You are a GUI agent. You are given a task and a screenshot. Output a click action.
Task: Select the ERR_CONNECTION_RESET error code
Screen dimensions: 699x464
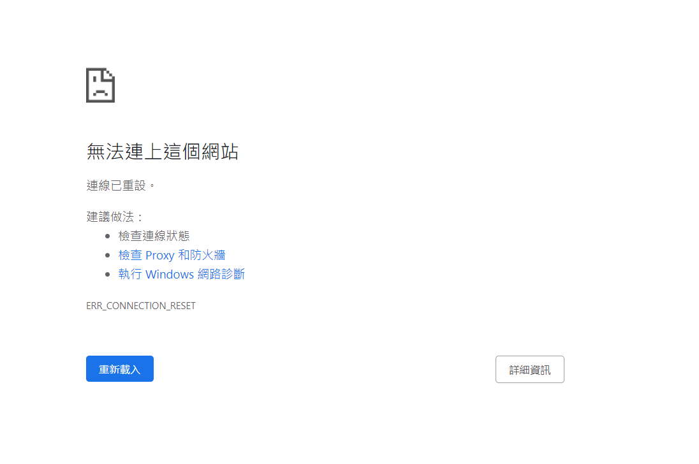pyautogui.click(x=141, y=306)
